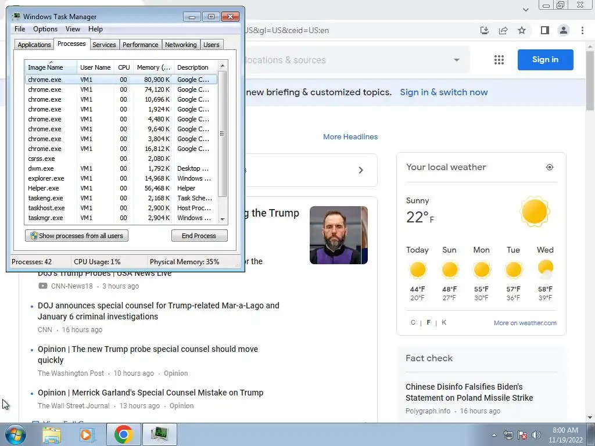Viewport: 595px width, 446px height.
Task: Toggle Chrome side panel icon
Action: click(545, 30)
